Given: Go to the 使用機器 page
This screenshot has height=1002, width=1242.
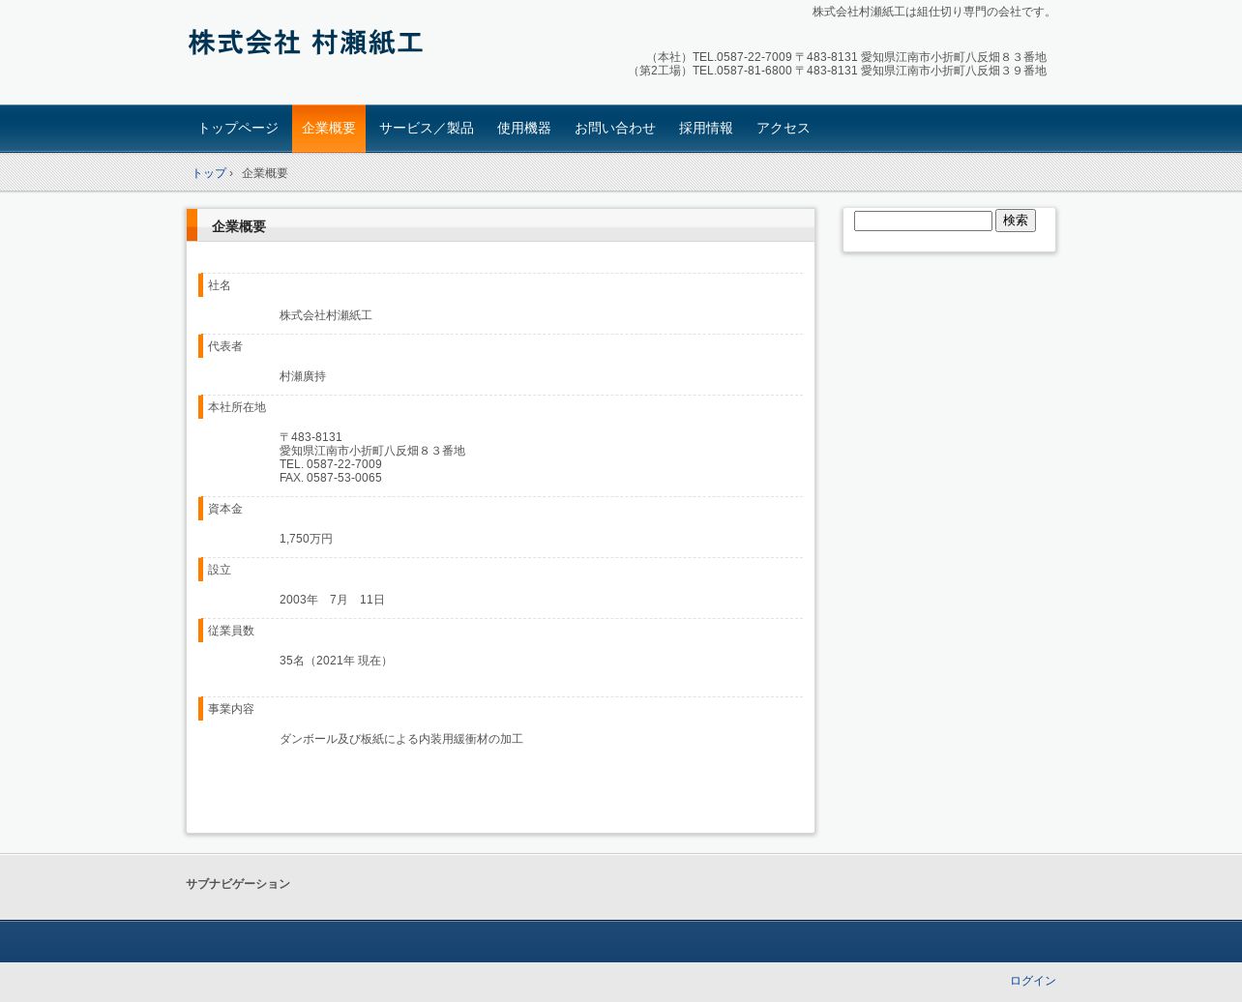Looking at the screenshot, I should tap(524, 129).
